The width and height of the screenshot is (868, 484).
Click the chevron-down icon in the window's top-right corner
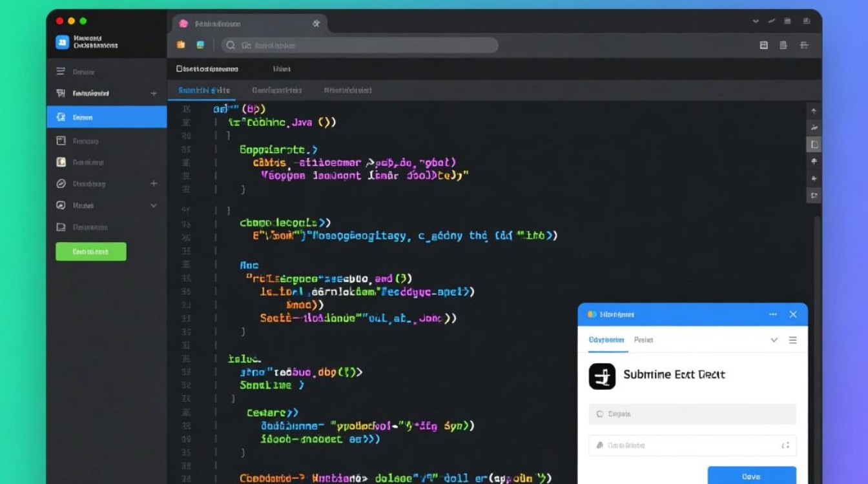tap(756, 21)
